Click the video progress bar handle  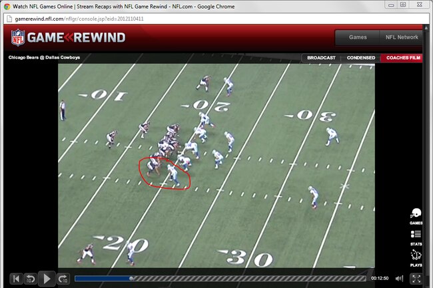click(x=131, y=278)
